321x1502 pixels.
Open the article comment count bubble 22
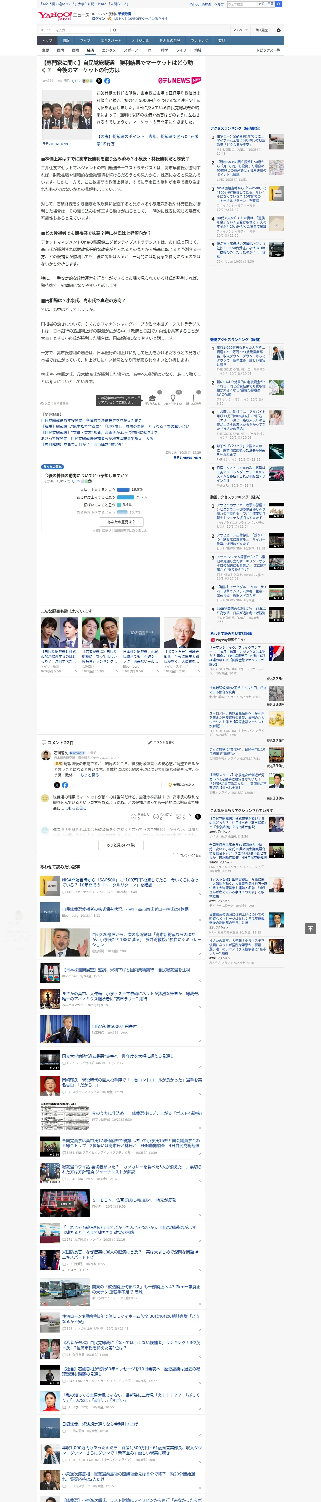coord(76,81)
